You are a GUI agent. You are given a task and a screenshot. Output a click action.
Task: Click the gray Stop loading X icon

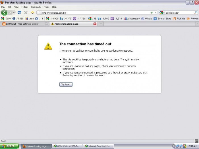(26, 13)
